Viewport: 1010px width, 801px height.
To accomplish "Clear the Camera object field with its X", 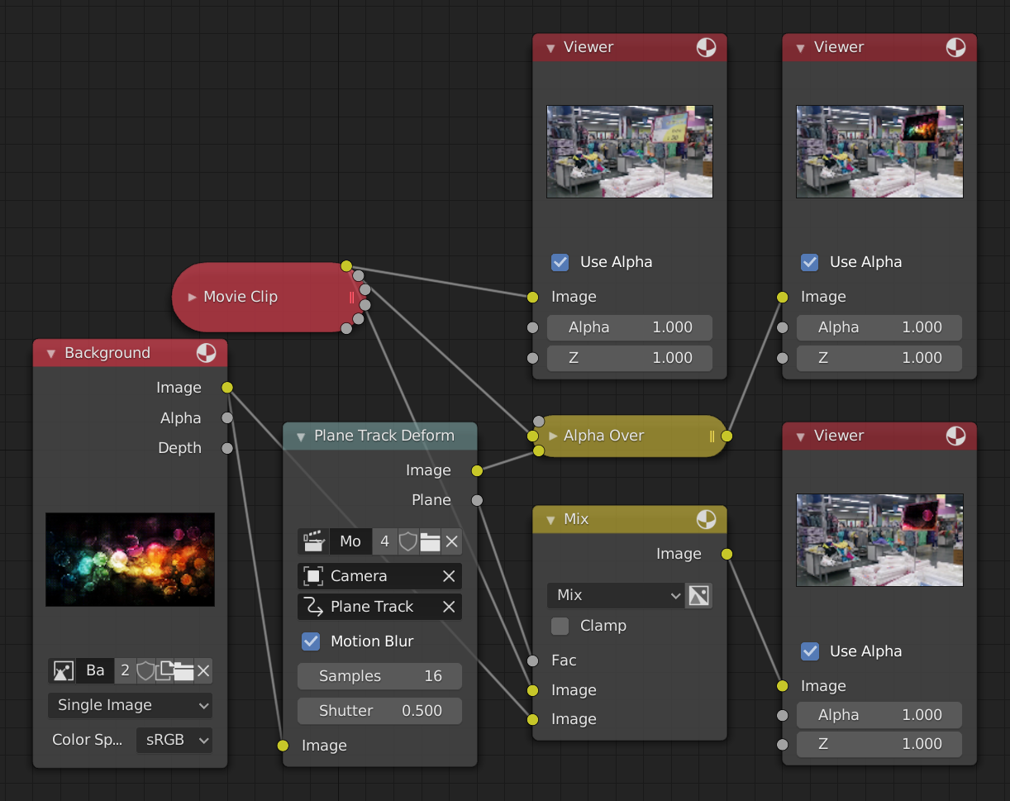I will tap(449, 576).
